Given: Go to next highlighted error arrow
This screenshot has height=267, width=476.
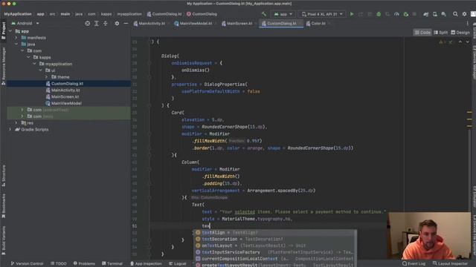Looking at the screenshot, I should coord(468,42).
